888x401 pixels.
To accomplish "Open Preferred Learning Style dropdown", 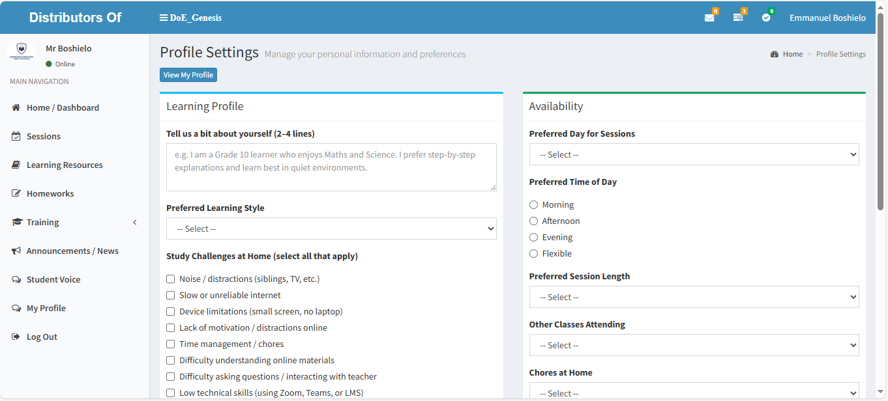I will click(331, 229).
